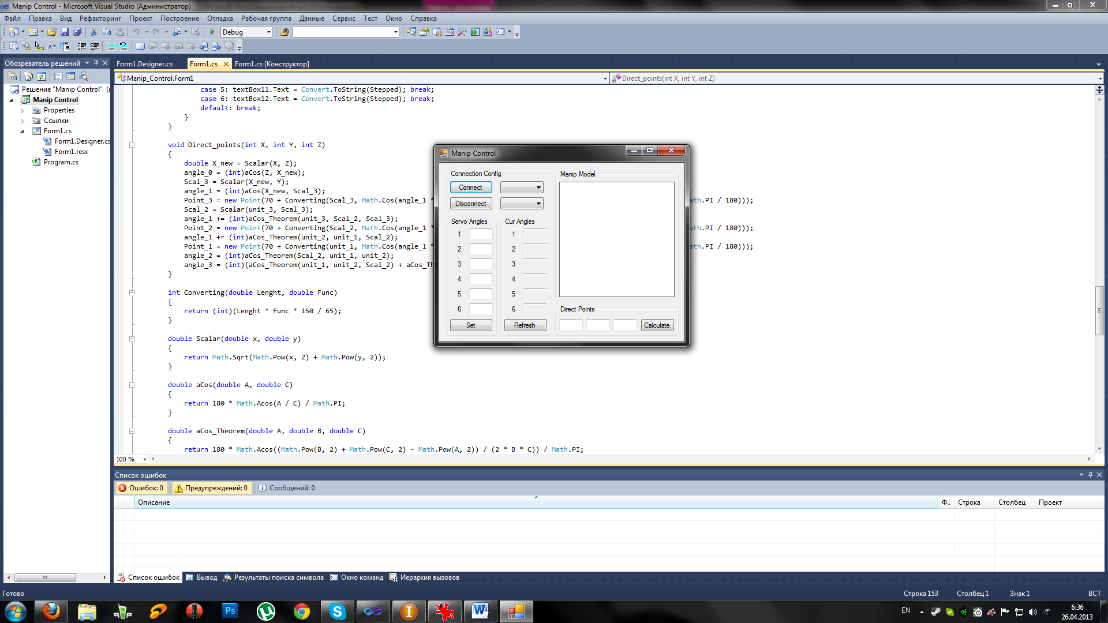Click the Increase Line Indent icon
1108x623 pixels.
(95, 46)
